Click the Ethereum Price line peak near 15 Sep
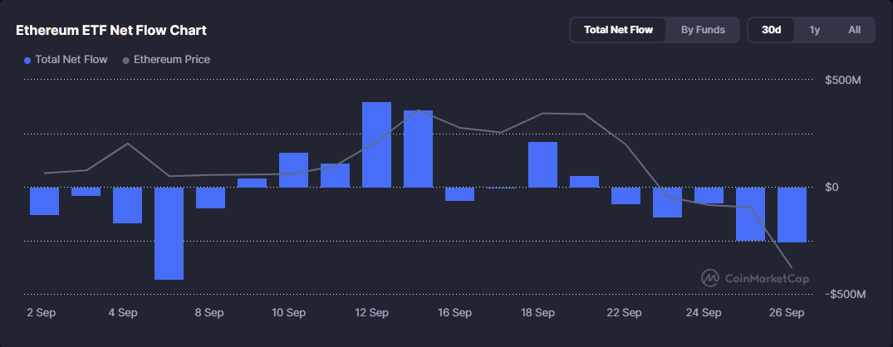 pos(419,110)
